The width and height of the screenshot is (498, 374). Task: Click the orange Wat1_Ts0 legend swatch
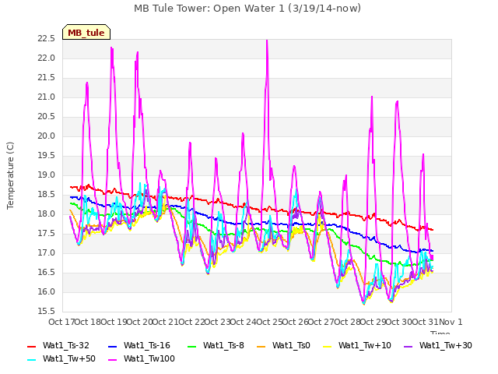click(x=261, y=346)
